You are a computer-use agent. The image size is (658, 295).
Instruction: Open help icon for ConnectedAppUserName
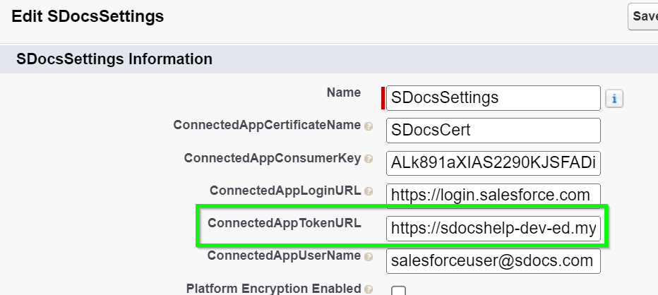(x=369, y=257)
